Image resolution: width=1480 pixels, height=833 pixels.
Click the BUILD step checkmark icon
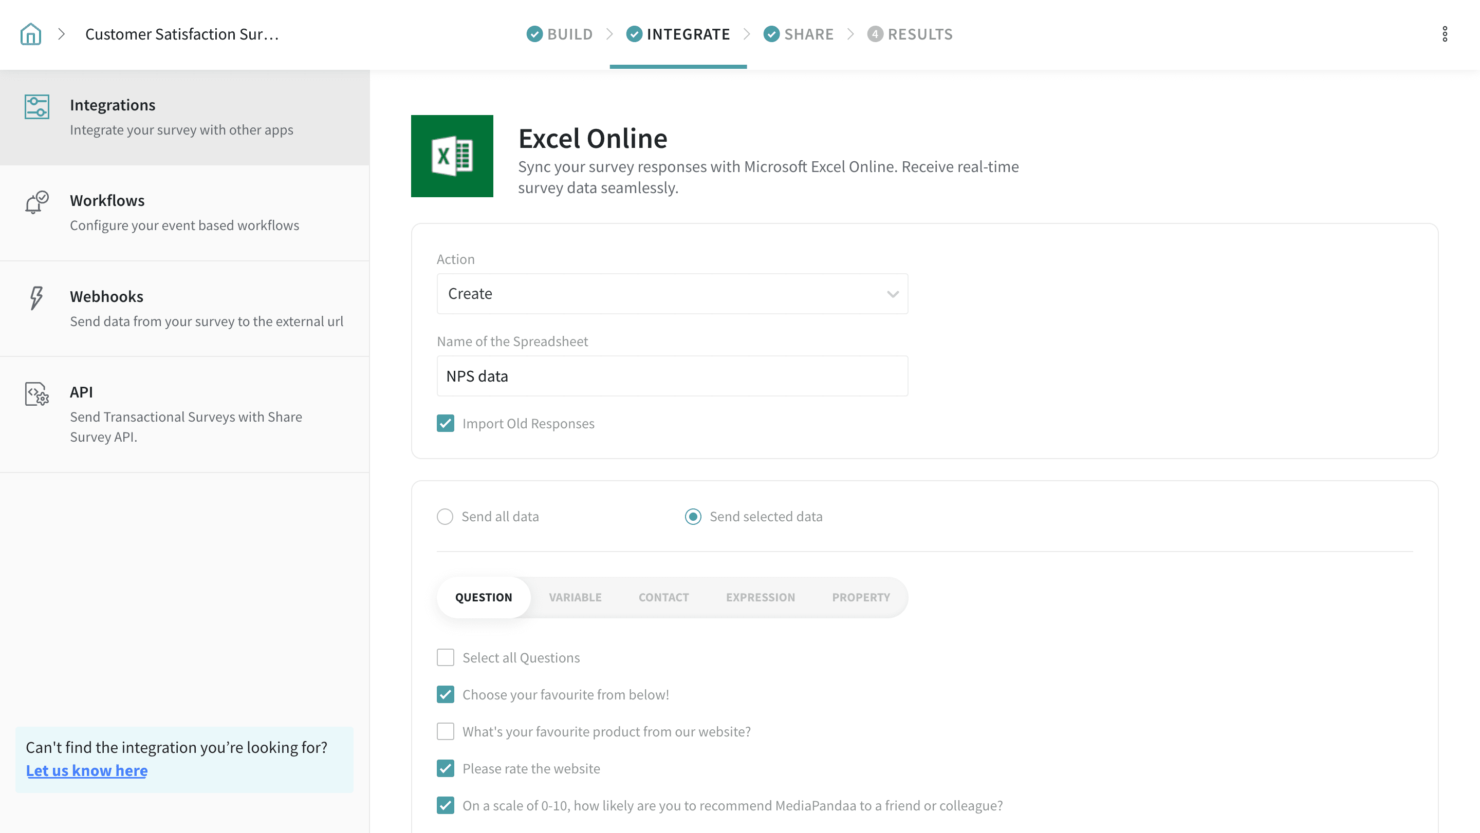coord(534,34)
